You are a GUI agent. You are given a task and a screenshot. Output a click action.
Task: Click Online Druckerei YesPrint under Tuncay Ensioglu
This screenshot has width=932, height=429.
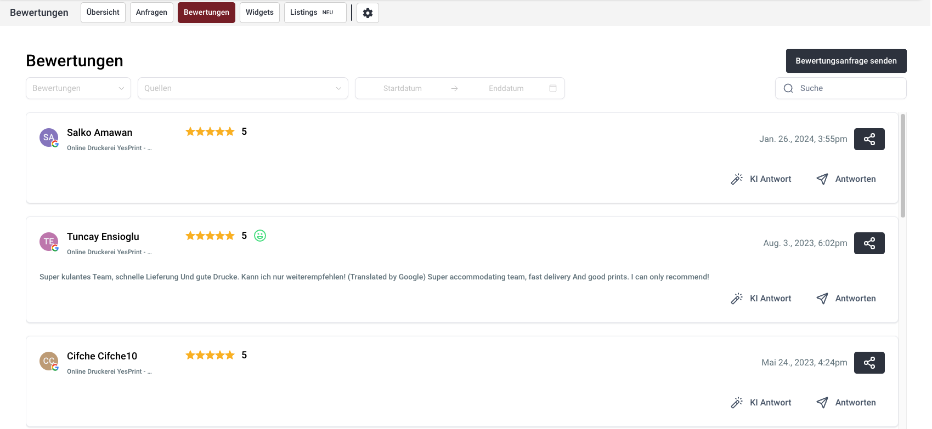109,252
